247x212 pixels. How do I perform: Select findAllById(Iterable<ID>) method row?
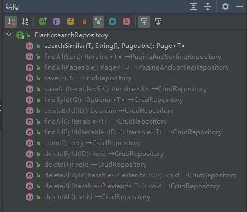point(133,132)
